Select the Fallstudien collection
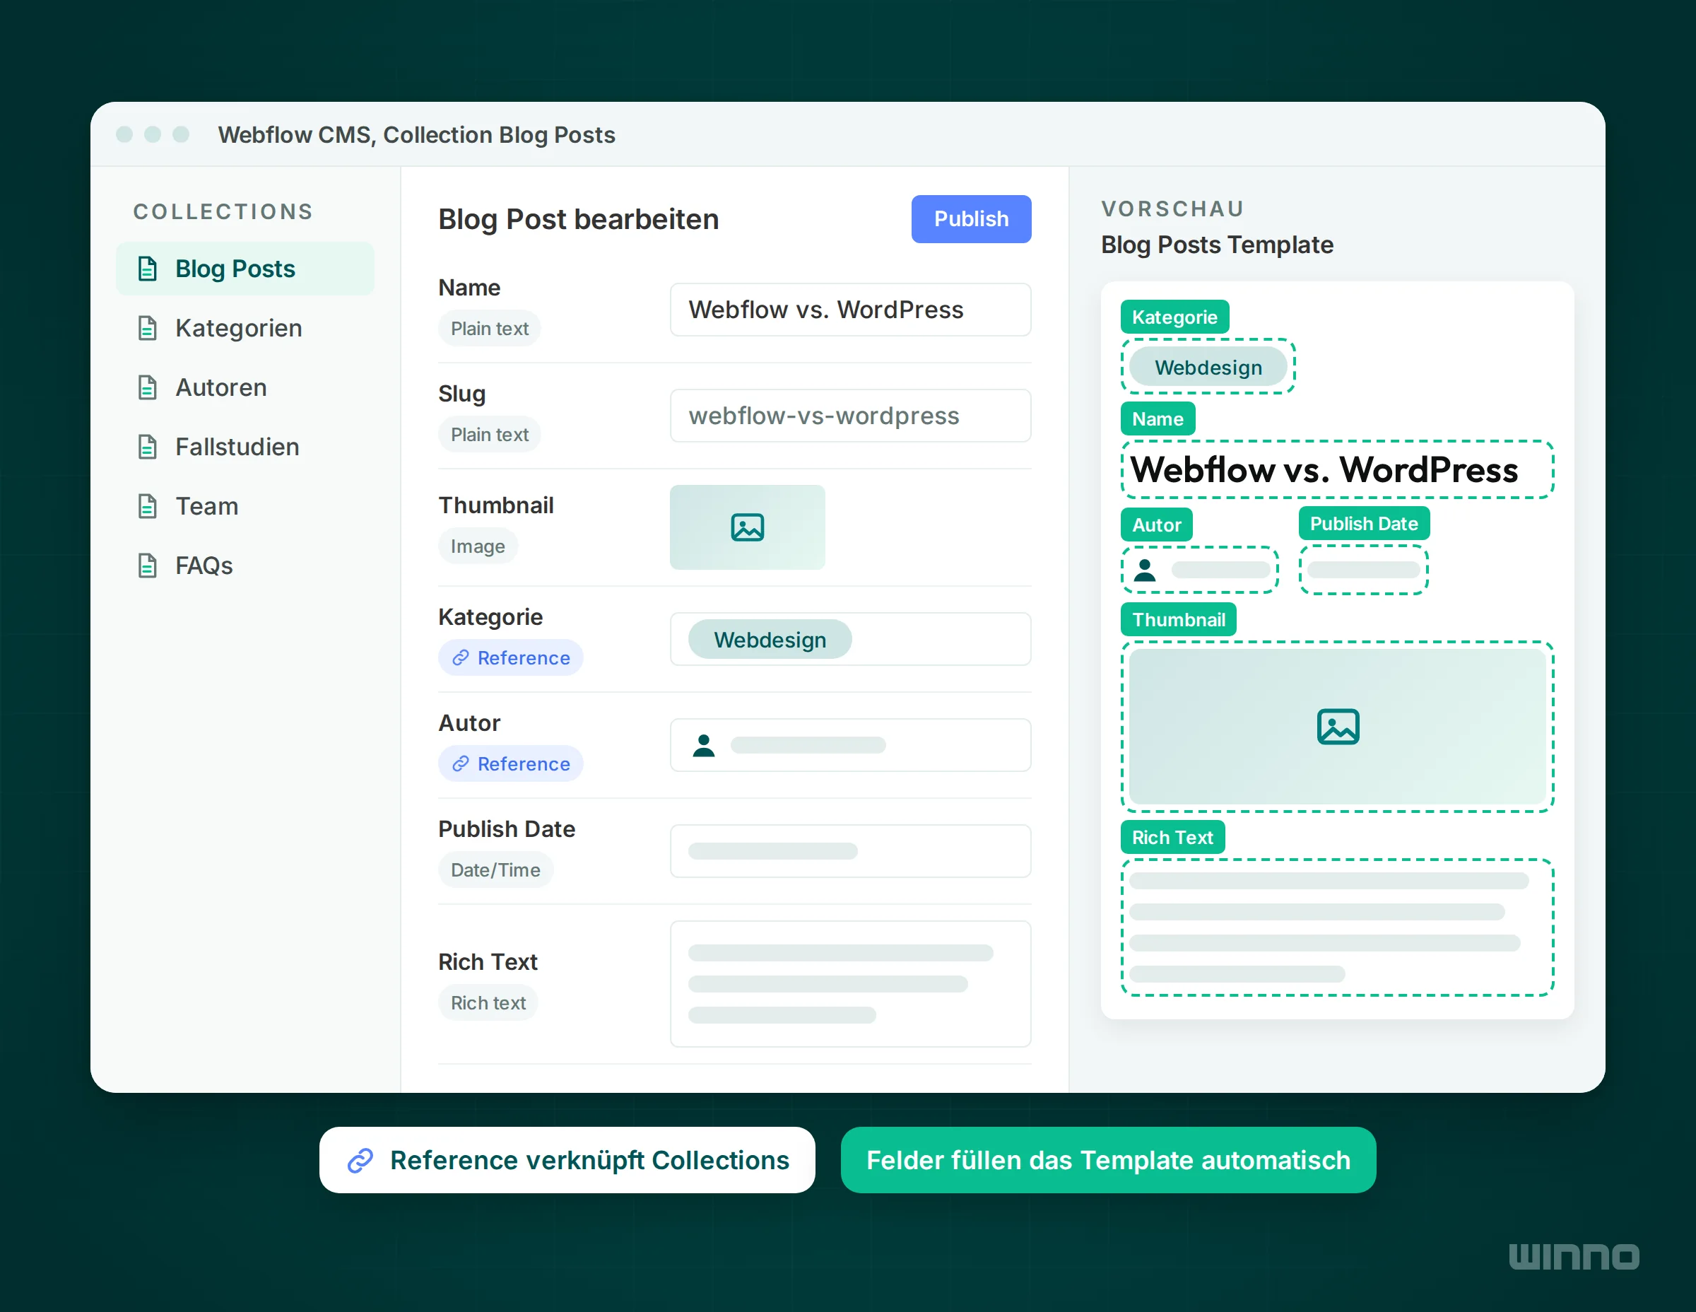Screen dimensions: 1696x1312 coord(245,447)
